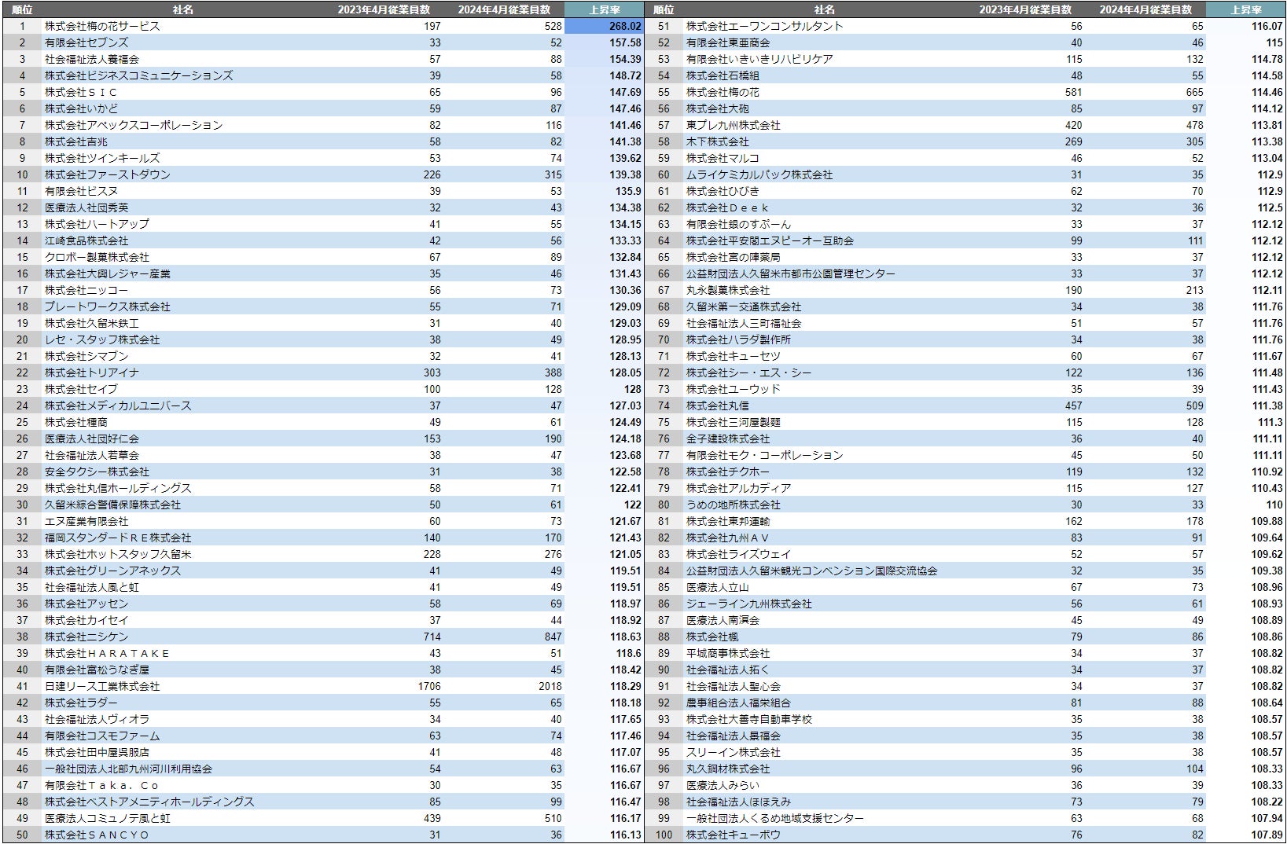Image resolution: width=1287 pixels, height=844 pixels.
Task: Click company name 株式会社トリアイナ
Action: 92,372
